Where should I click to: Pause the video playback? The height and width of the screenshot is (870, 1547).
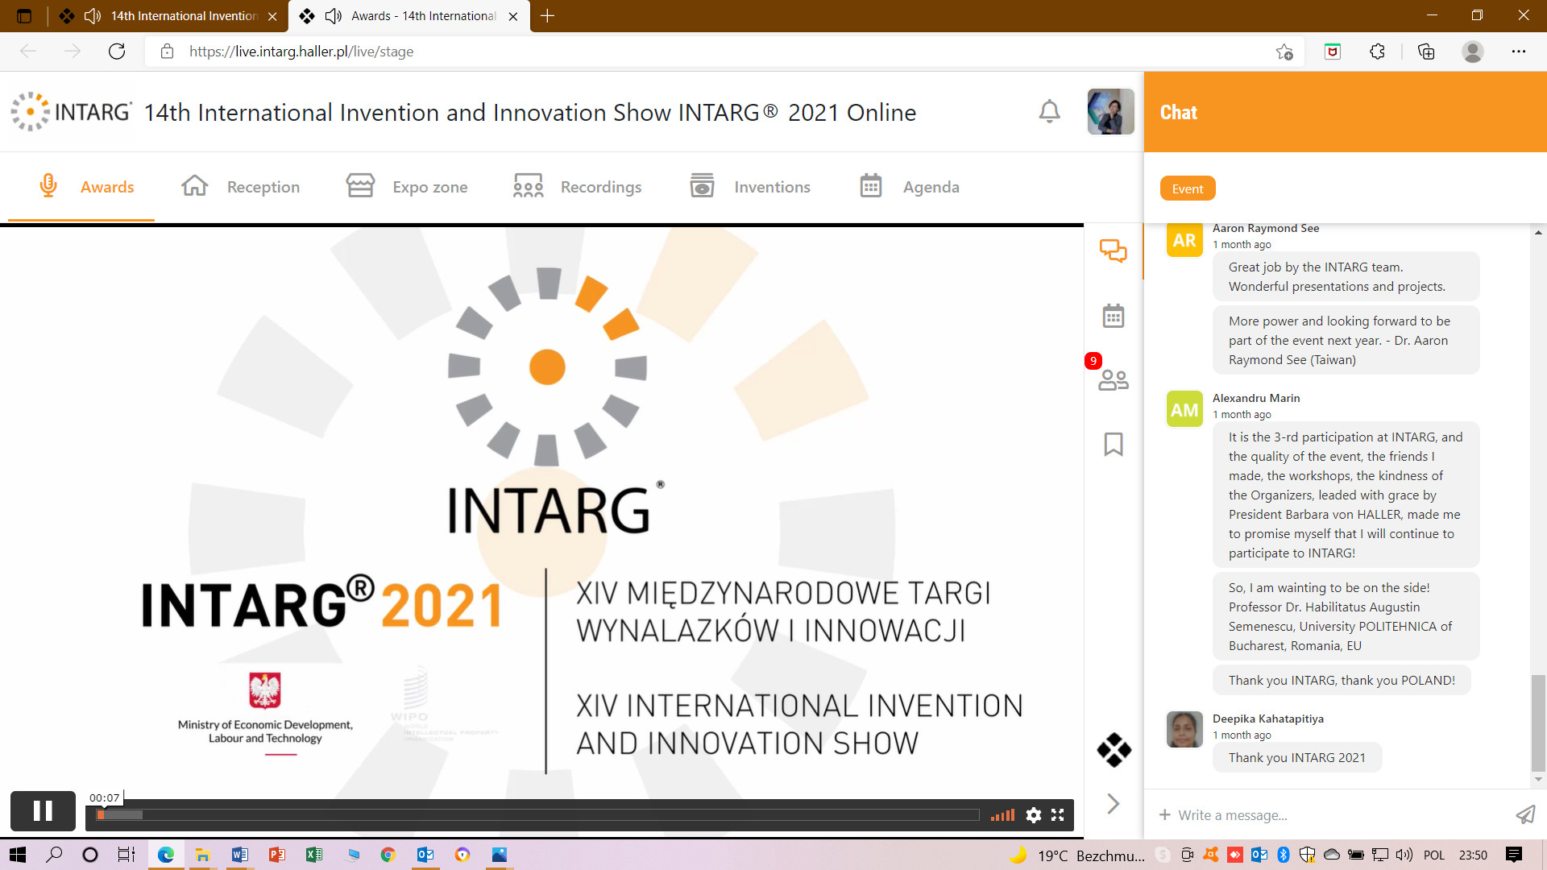pos(43,810)
